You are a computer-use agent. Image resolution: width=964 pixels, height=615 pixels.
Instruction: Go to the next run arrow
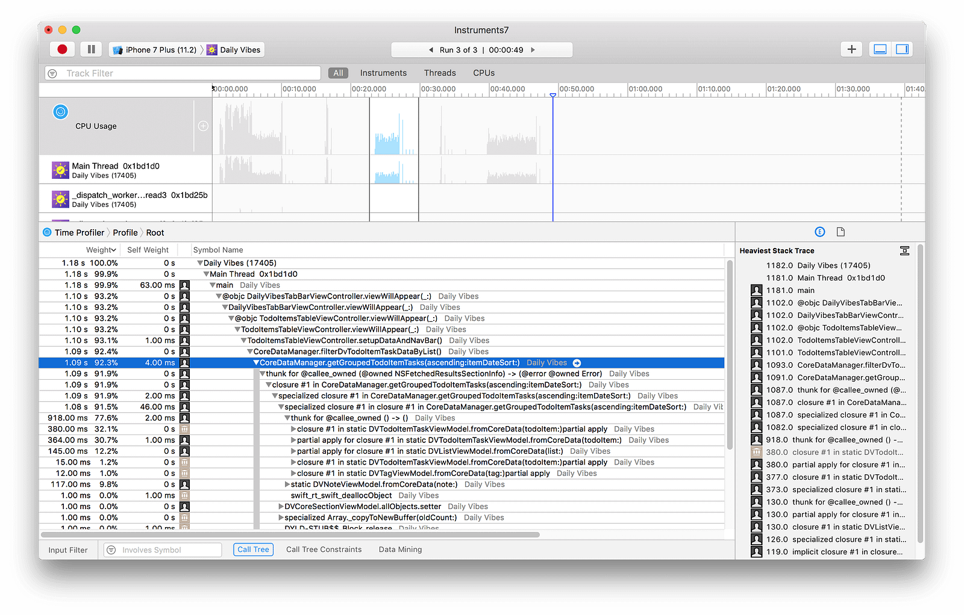pos(533,50)
